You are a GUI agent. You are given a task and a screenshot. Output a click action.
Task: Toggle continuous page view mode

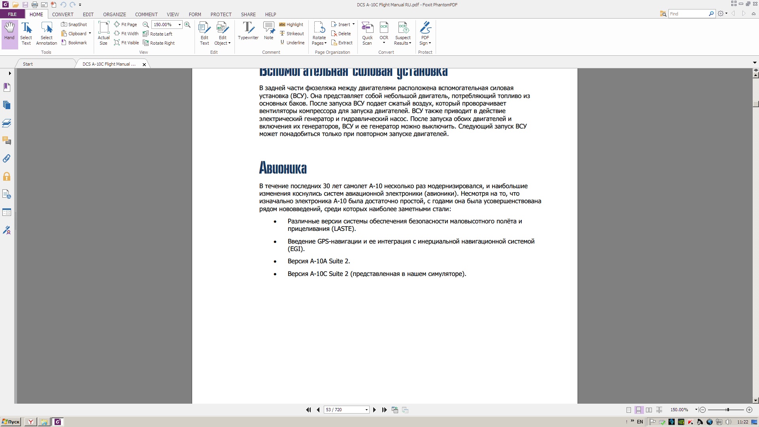[x=638, y=410]
